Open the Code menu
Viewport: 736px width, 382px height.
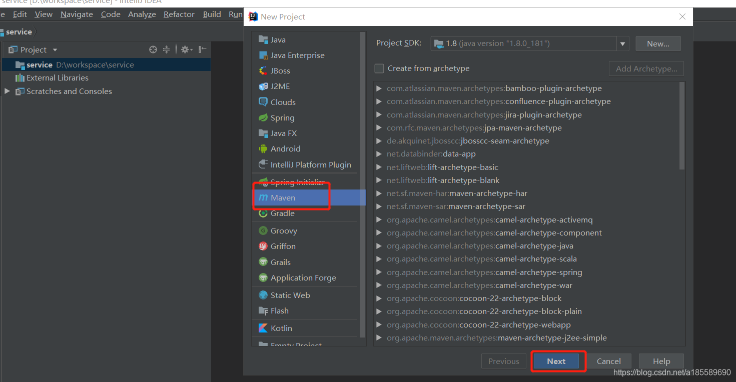tap(111, 14)
